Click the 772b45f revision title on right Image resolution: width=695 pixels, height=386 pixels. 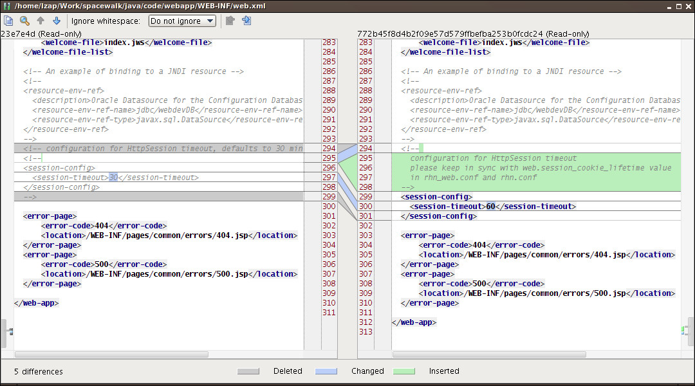473,33
